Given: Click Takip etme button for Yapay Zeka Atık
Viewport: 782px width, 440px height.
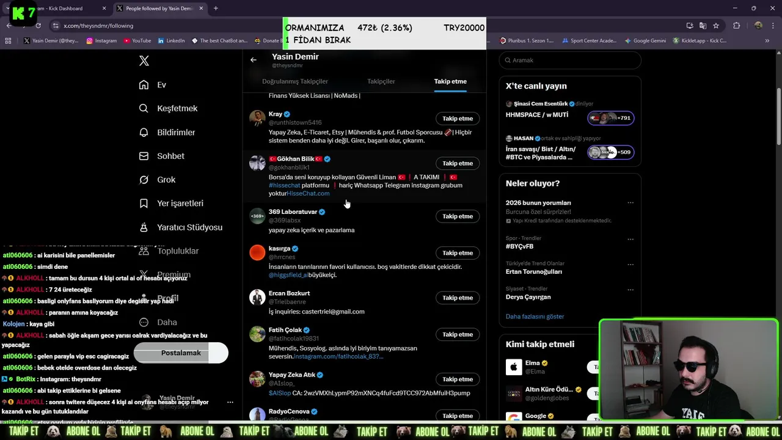Looking at the screenshot, I should 458,379.
